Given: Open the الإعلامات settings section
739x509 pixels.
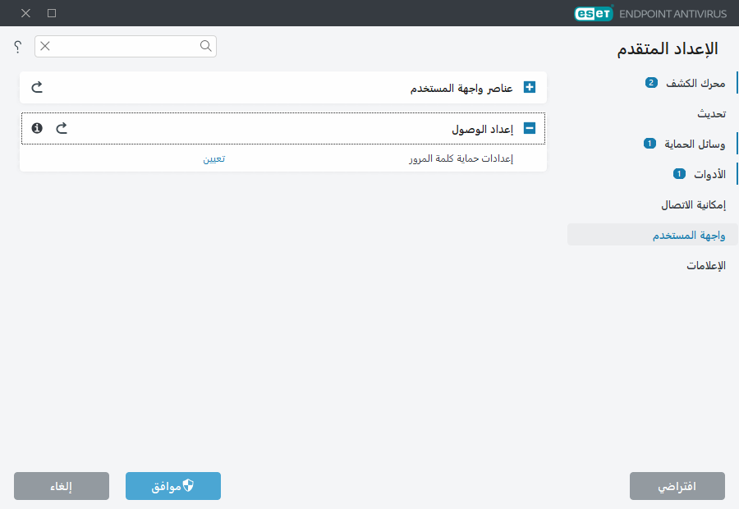Looking at the screenshot, I should tap(705, 265).
